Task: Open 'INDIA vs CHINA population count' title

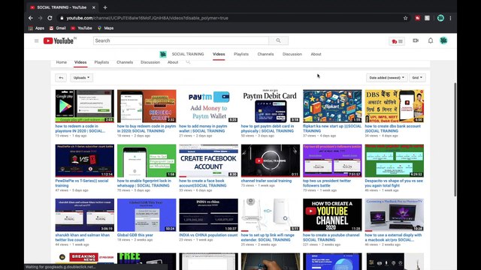Action: click(208, 235)
